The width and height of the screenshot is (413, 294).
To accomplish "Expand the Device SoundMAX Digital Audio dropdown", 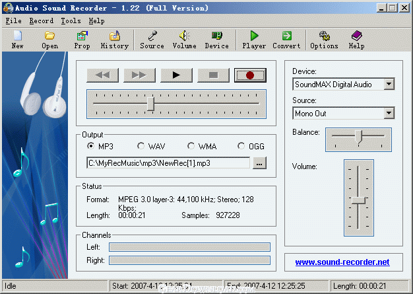I will [389, 85].
